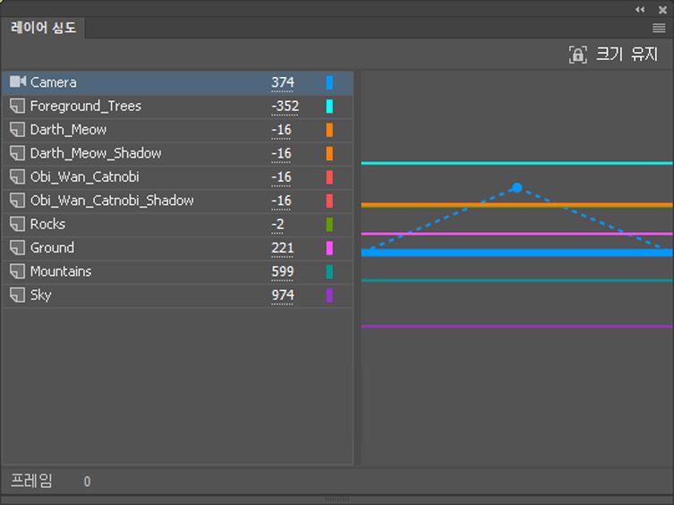674x505 pixels.
Task: Open the panel options hamburger menu
Action: pos(659,28)
